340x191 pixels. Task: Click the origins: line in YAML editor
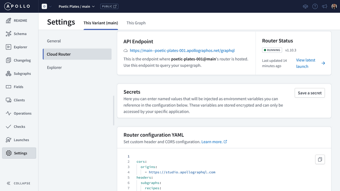click(148, 167)
